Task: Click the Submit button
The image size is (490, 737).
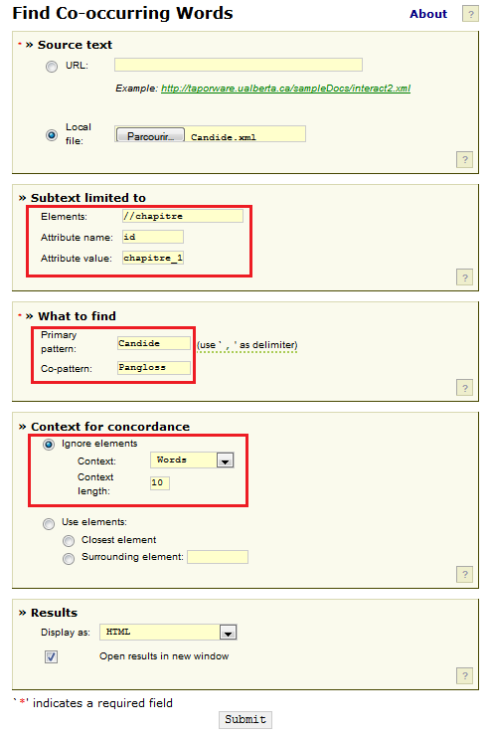Action: [245, 720]
